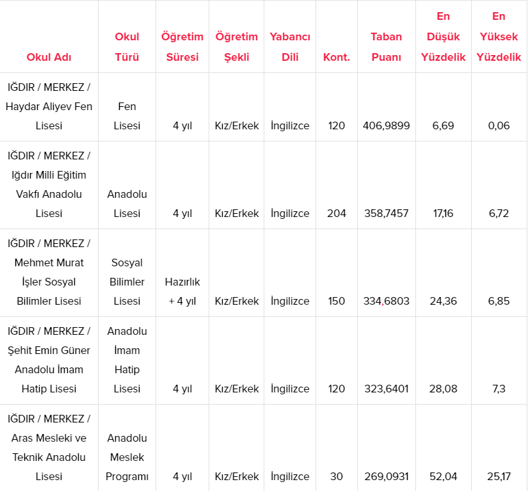Click lowest percentile 24,36
528x491 pixels.
coord(443,301)
